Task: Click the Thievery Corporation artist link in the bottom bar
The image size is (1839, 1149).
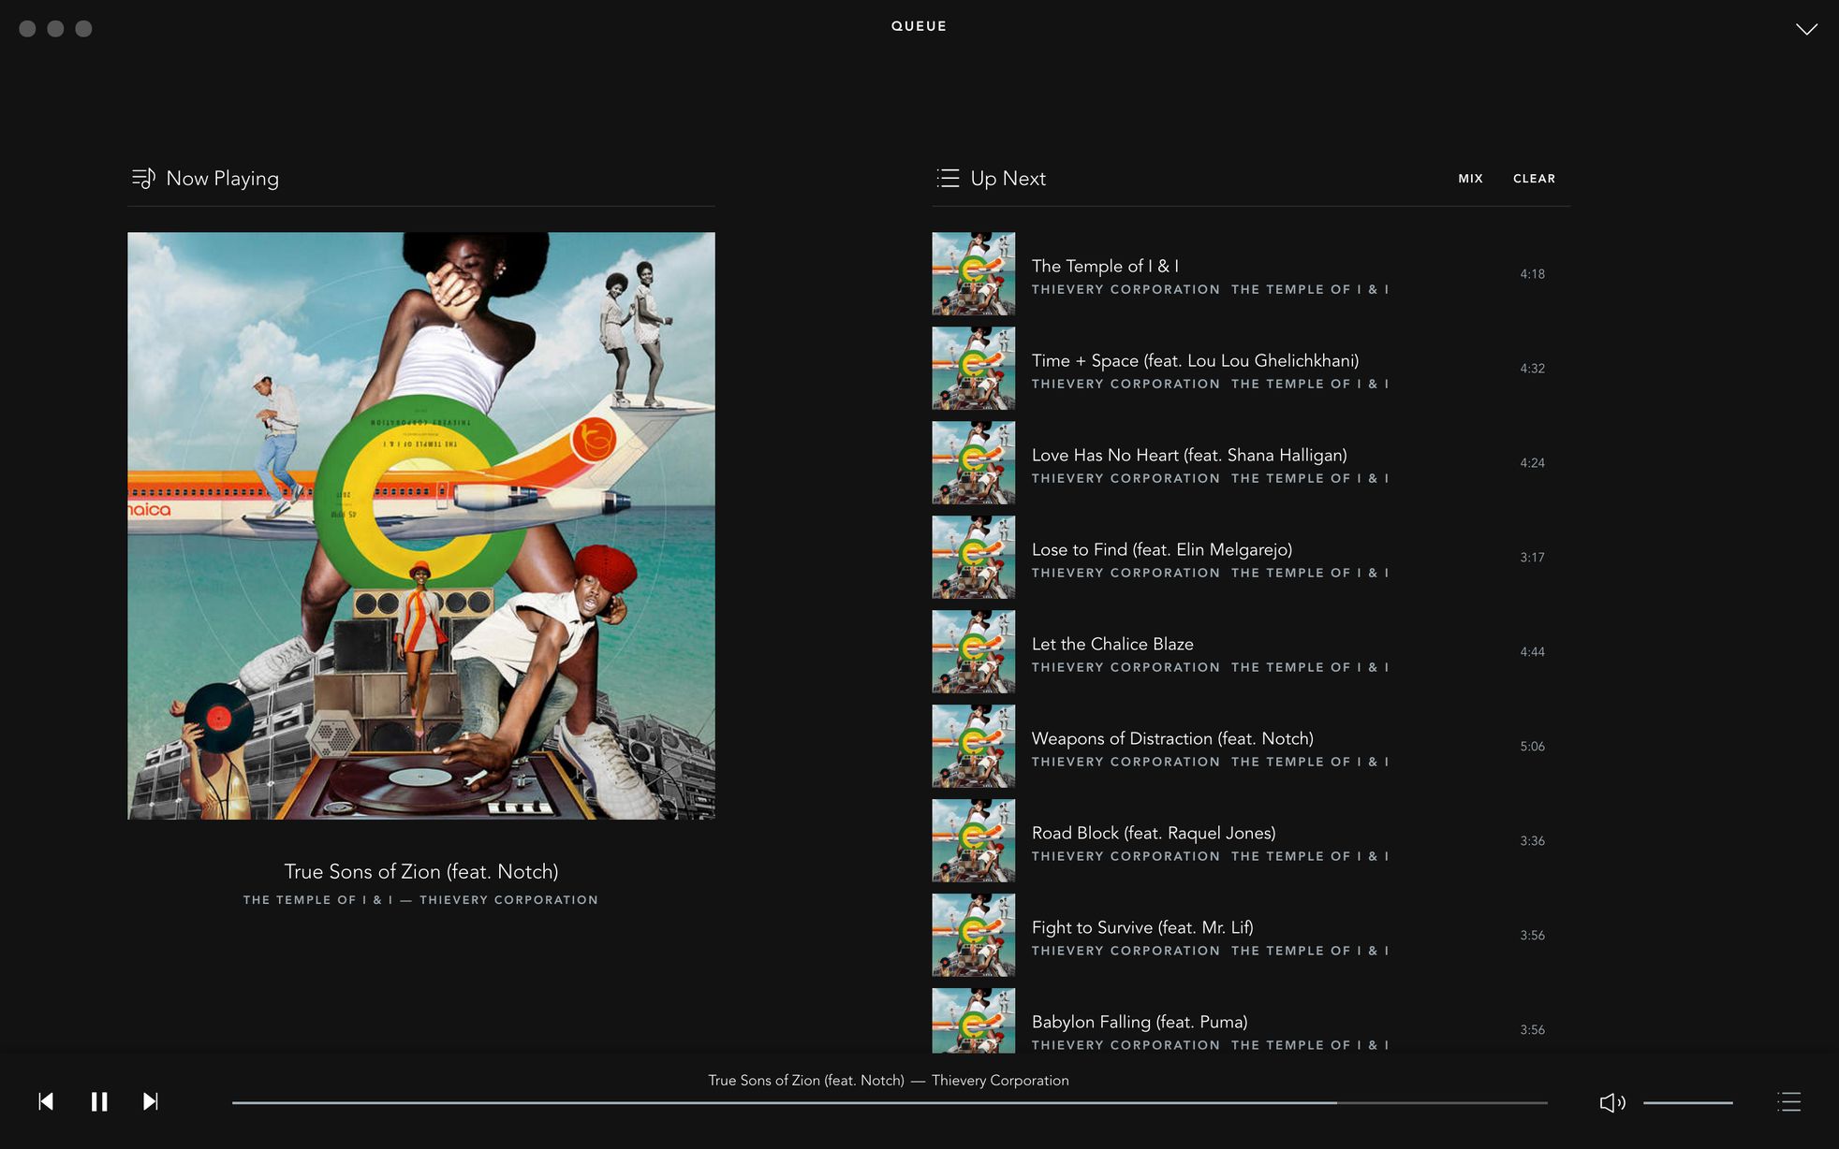Action: click(x=999, y=1080)
